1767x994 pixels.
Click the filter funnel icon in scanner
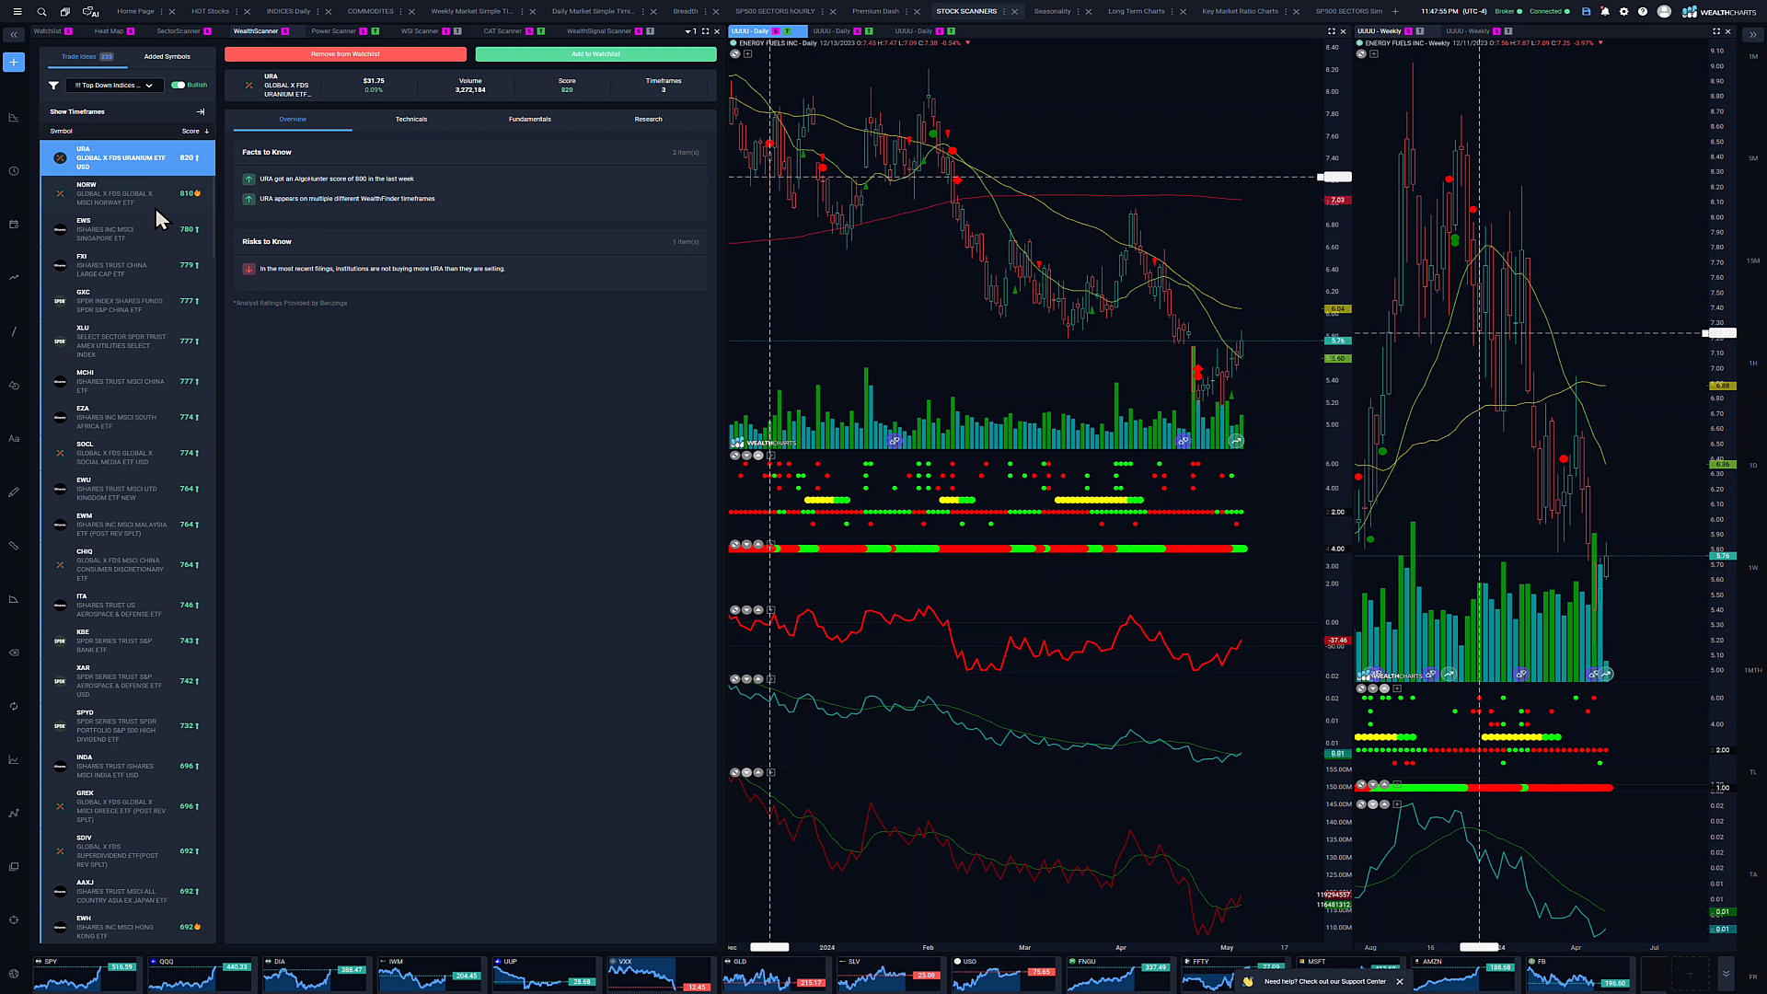point(53,86)
